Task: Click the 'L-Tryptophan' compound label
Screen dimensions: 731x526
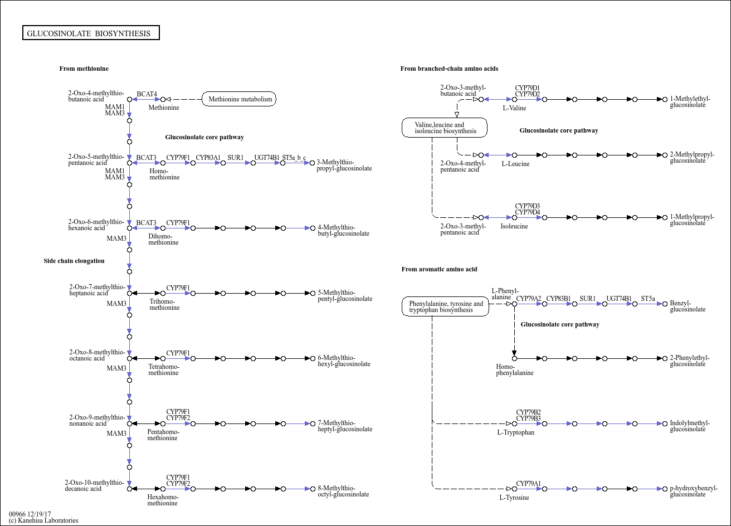Action: [516, 432]
